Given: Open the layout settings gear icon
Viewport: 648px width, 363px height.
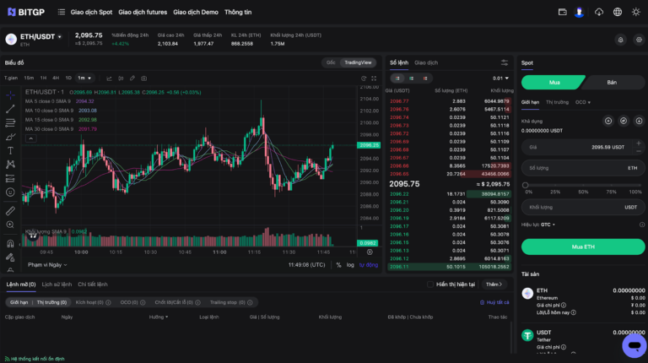Looking at the screenshot, I should 639,40.
